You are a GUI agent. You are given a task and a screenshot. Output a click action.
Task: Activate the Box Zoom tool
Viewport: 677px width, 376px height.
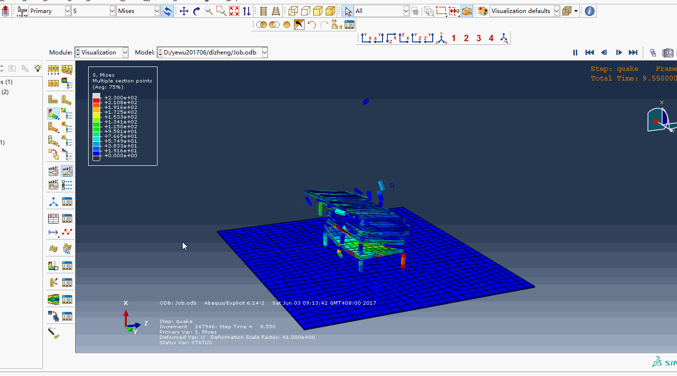click(221, 11)
